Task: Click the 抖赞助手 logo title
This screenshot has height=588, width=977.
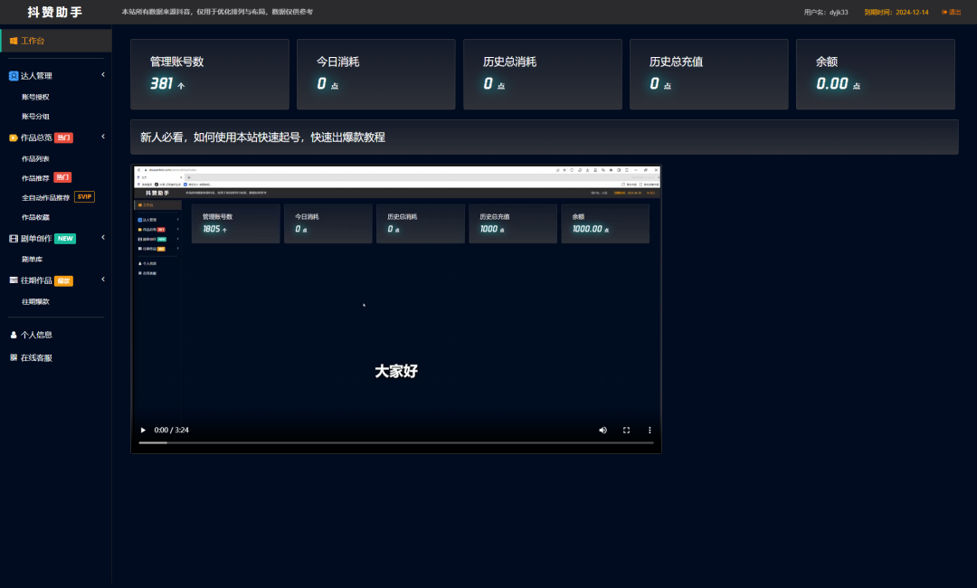Action: pyautogui.click(x=55, y=13)
